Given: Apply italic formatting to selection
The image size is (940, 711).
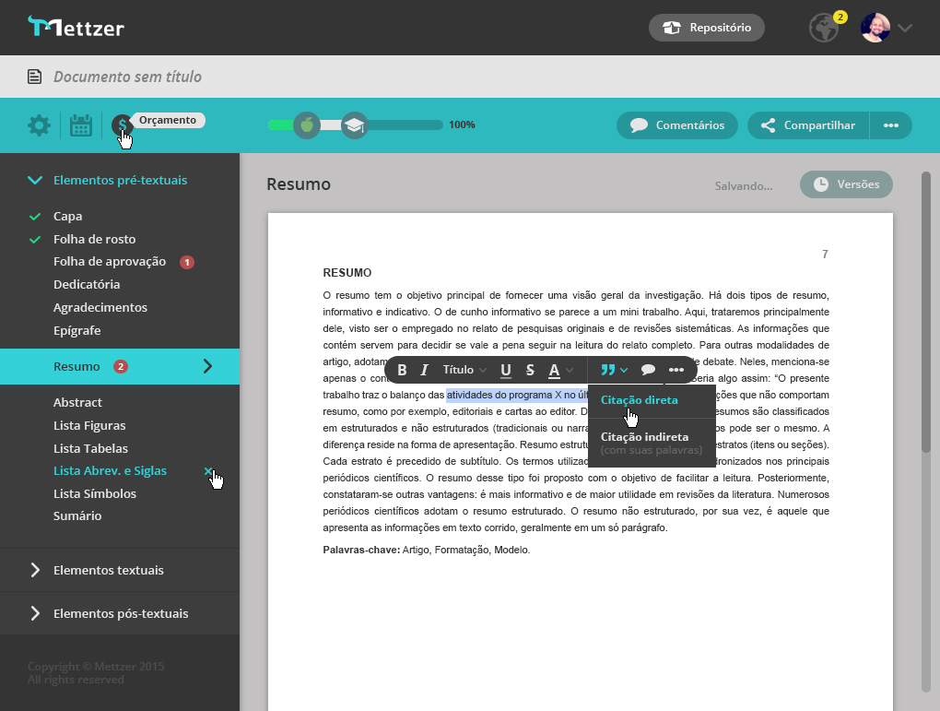Looking at the screenshot, I should point(425,370).
